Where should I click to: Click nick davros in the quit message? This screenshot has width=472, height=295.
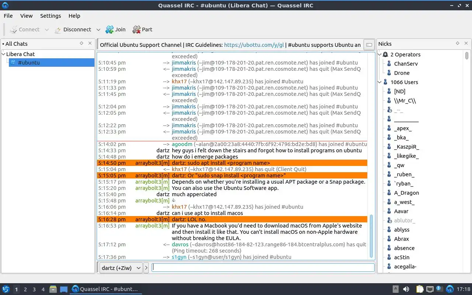(180, 244)
